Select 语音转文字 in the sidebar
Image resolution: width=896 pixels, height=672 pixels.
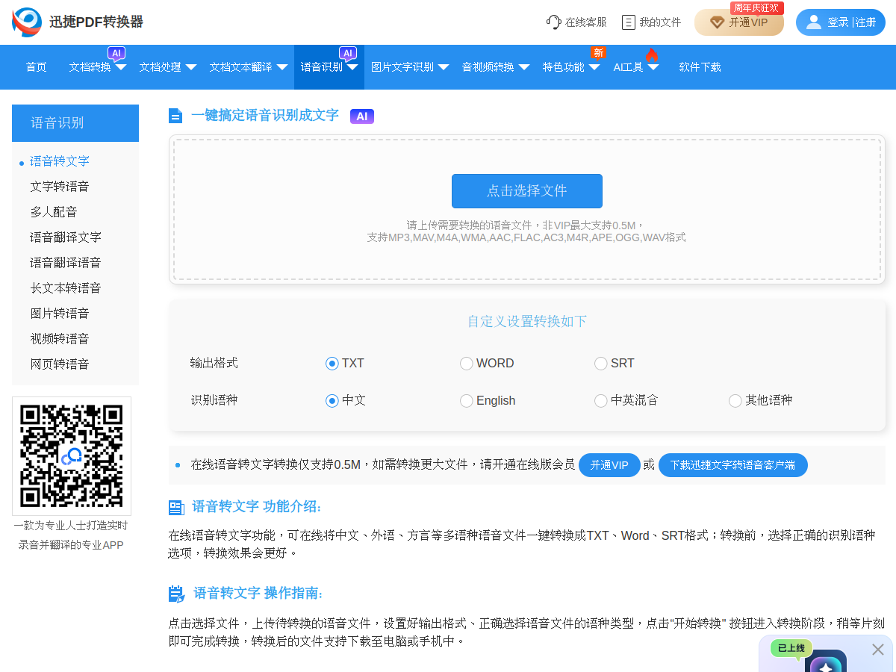[60, 161]
